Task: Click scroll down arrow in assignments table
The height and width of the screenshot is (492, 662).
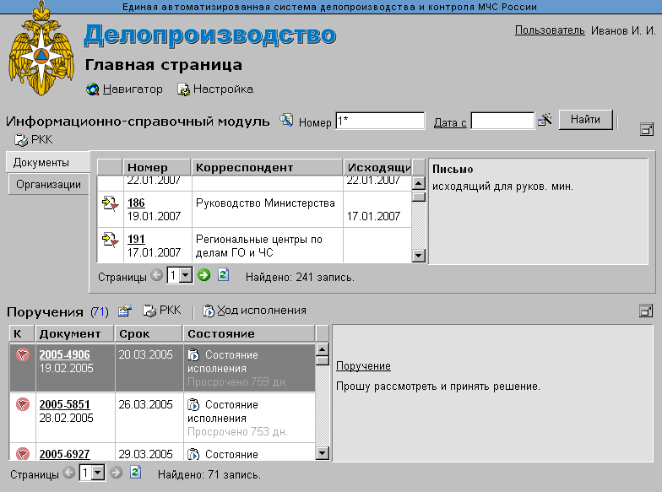Action: pos(323,453)
